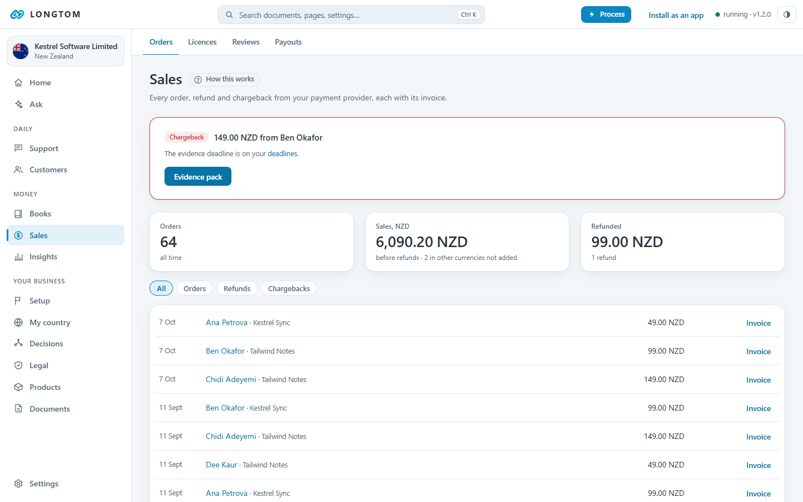Screen dimensions: 803x502
Task: Filter the list by Refunds
Action: click(237, 288)
